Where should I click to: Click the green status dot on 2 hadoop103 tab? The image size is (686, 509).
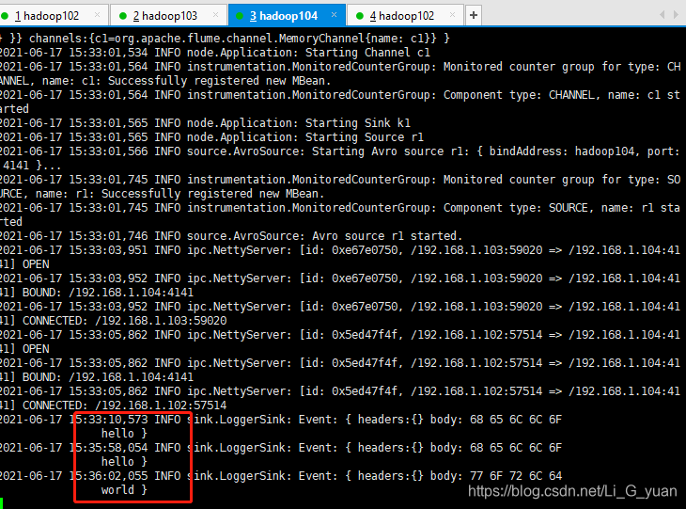pyautogui.click(x=123, y=16)
